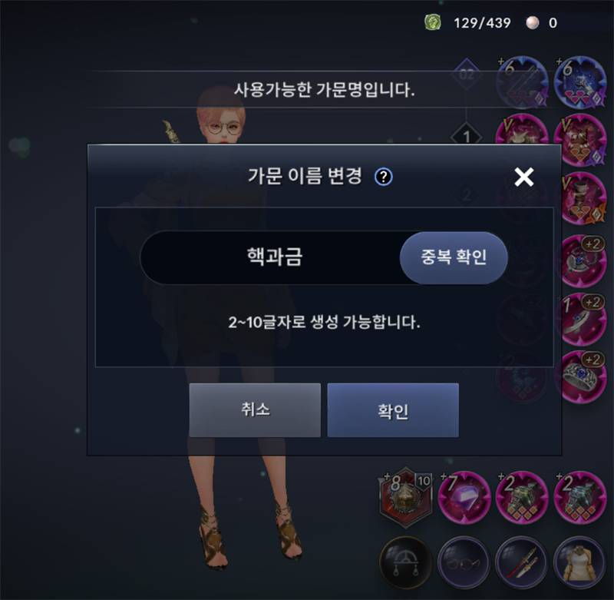Select the green fist energy icon
The height and width of the screenshot is (600, 614).
(433, 22)
